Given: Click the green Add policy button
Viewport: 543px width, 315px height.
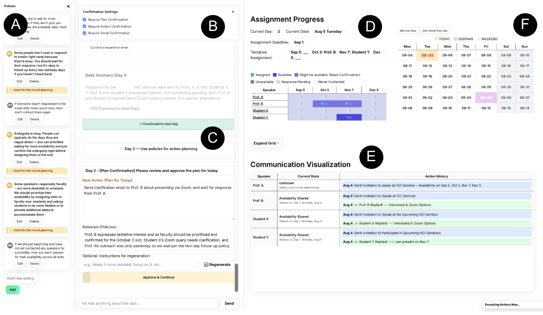Looking at the screenshot, I should click(x=13, y=290).
